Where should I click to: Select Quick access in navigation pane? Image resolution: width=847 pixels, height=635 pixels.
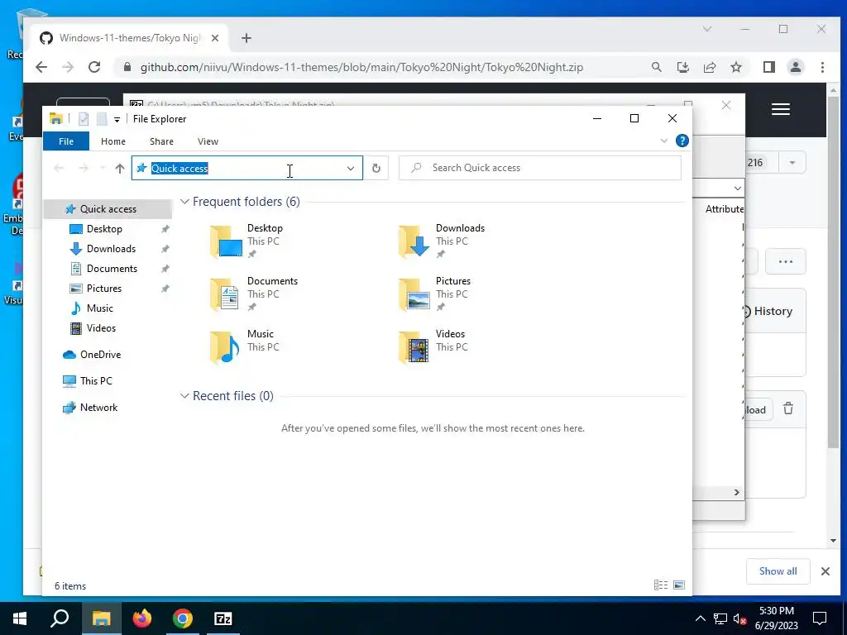(108, 209)
